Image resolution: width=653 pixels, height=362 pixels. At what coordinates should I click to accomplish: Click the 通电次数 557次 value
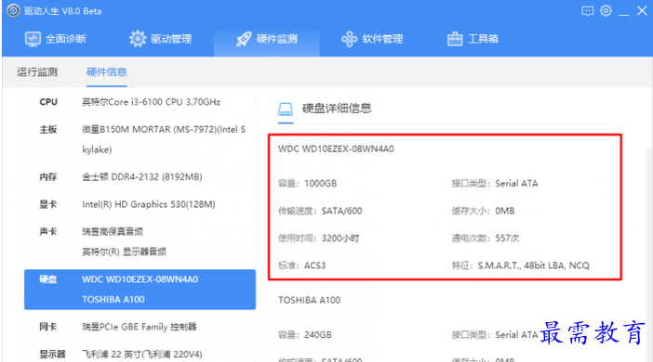507,239
